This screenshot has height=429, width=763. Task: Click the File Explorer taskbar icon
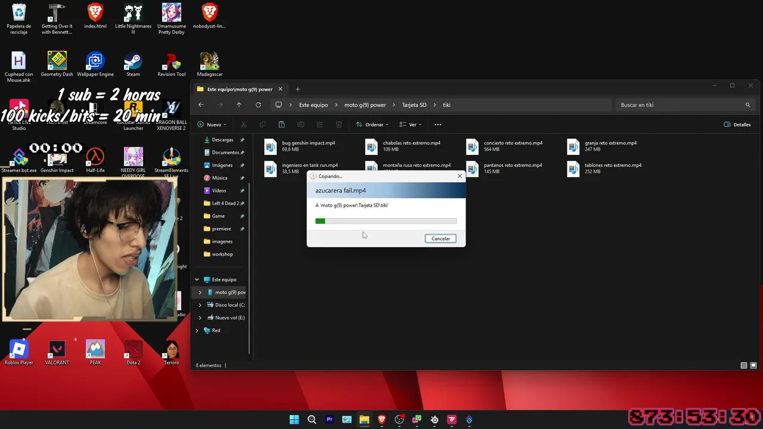364,419
